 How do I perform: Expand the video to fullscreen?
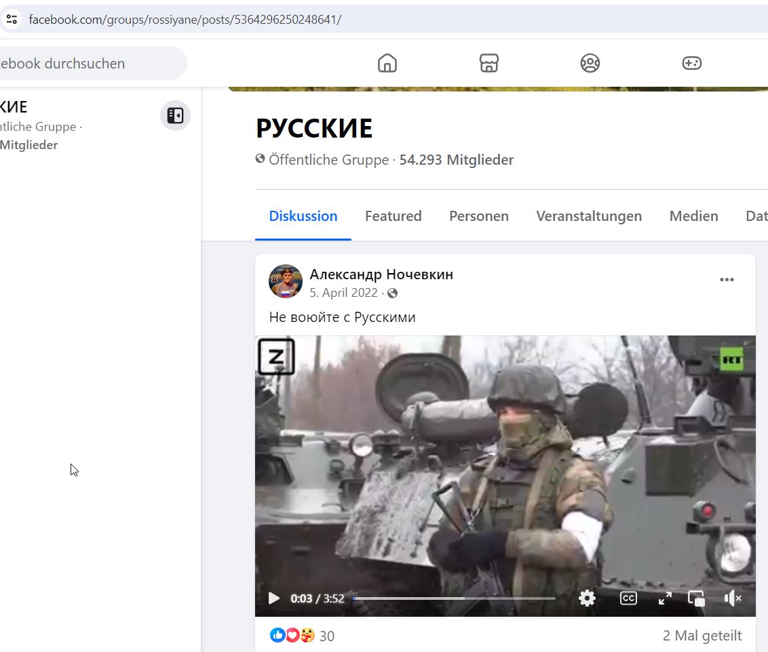665,598
